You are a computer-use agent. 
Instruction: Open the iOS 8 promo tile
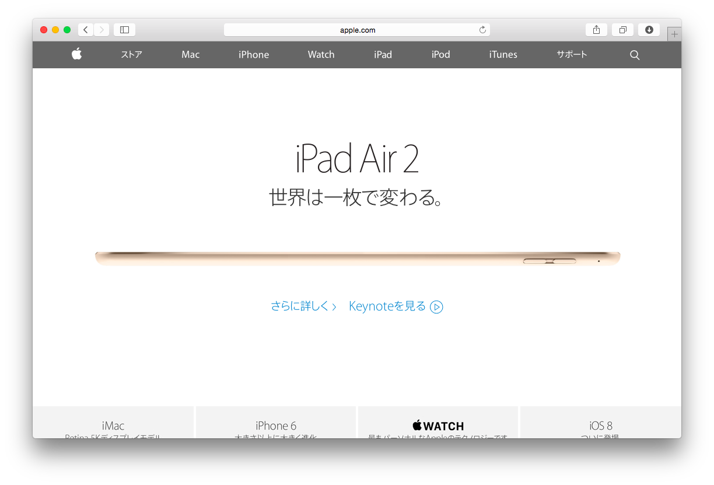601,423
